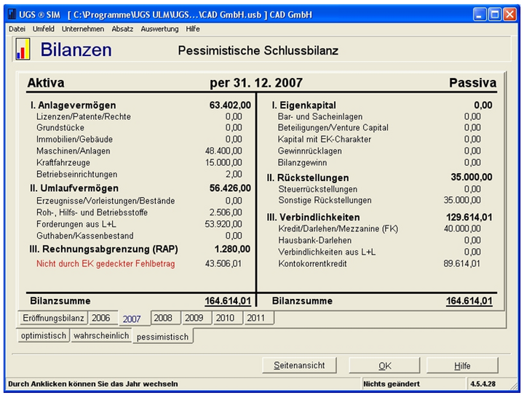Viewport: 524px width, 395px height.
Task: Click the Kredit/Darlehen/Mezzanine (FK) label
Action: click(x=338, y=228)
